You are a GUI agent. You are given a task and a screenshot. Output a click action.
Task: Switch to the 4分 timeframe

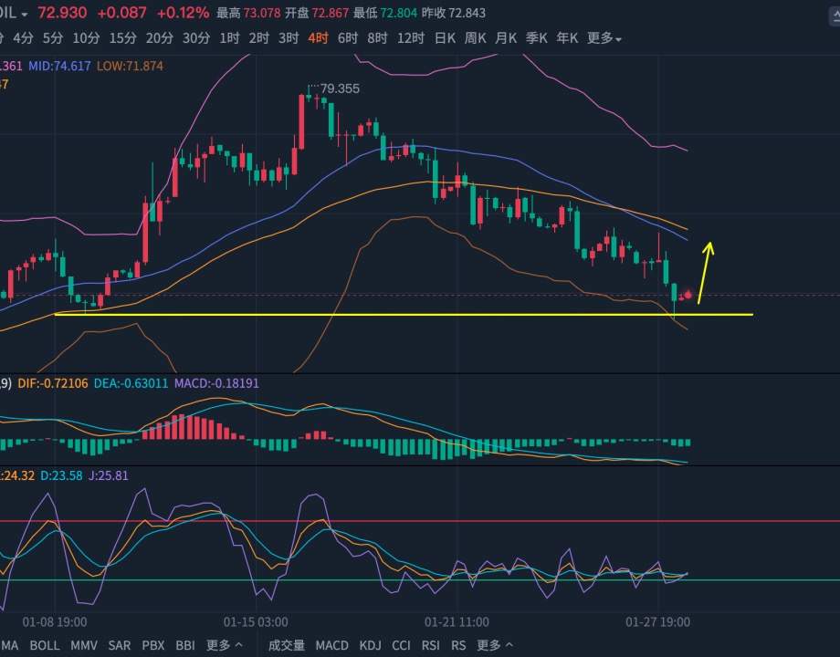click(23, 38)
